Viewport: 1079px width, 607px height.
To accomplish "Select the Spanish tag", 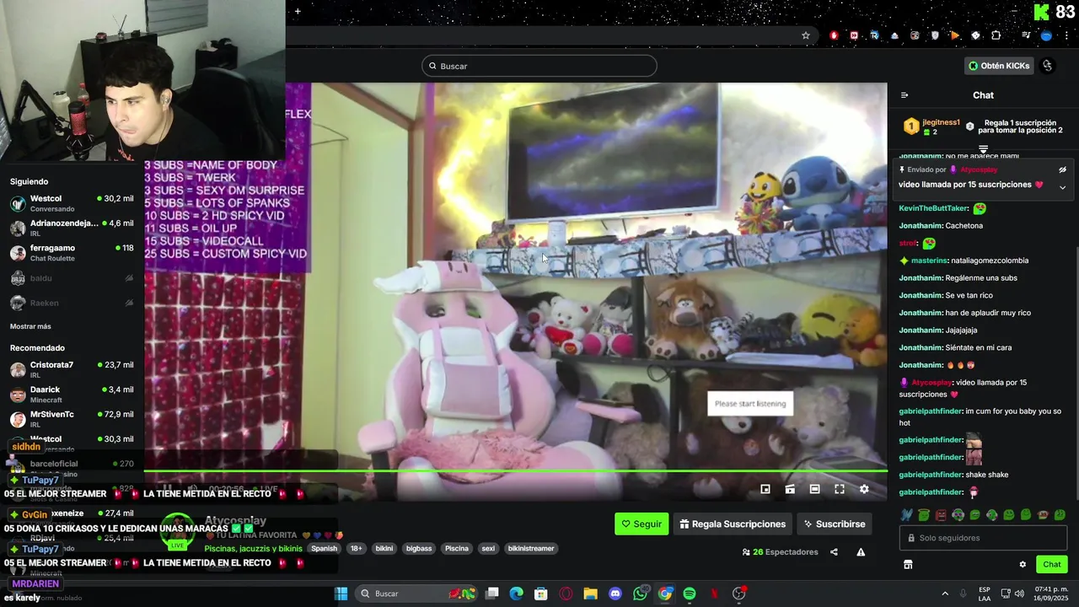I will point(324,548).
